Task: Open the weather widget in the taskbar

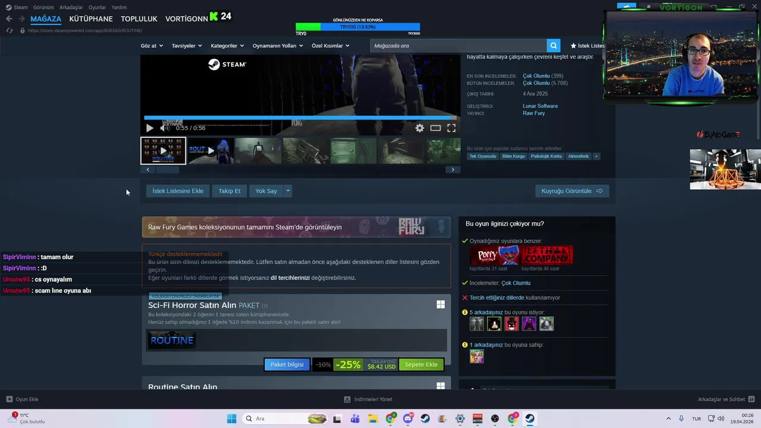Action: [27, 418]
